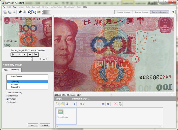
Task: Select the Zoom Out magnifier tool
Action: click(25, 12)
